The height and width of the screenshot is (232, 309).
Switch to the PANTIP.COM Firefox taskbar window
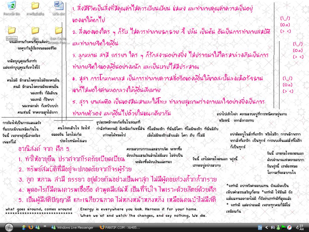[x=120, y=227]
